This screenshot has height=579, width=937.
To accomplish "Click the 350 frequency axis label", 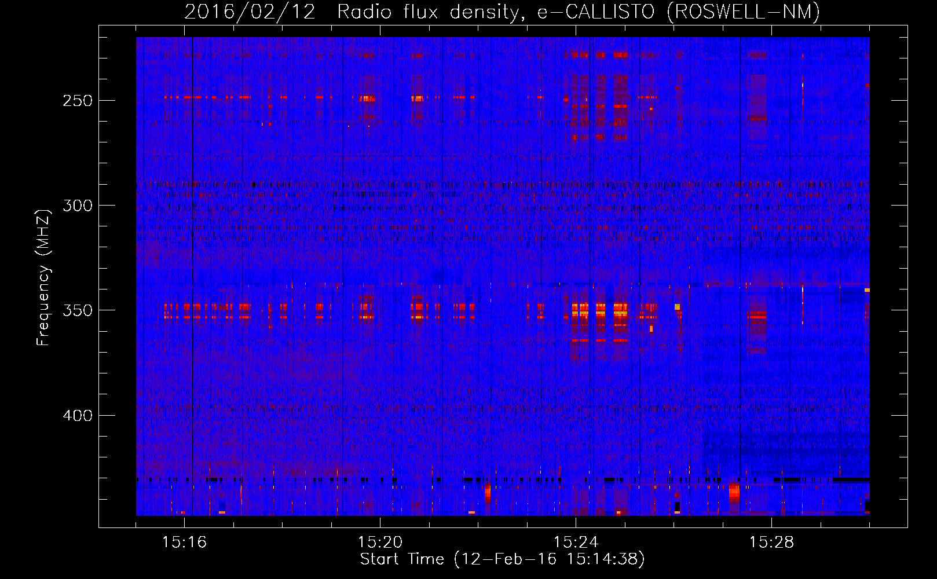I will click(x=77, y=311).
